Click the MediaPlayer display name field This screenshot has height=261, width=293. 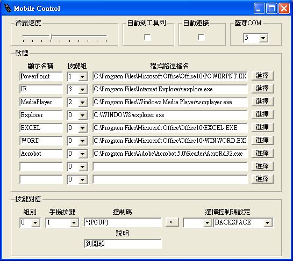tap(41, 102)
